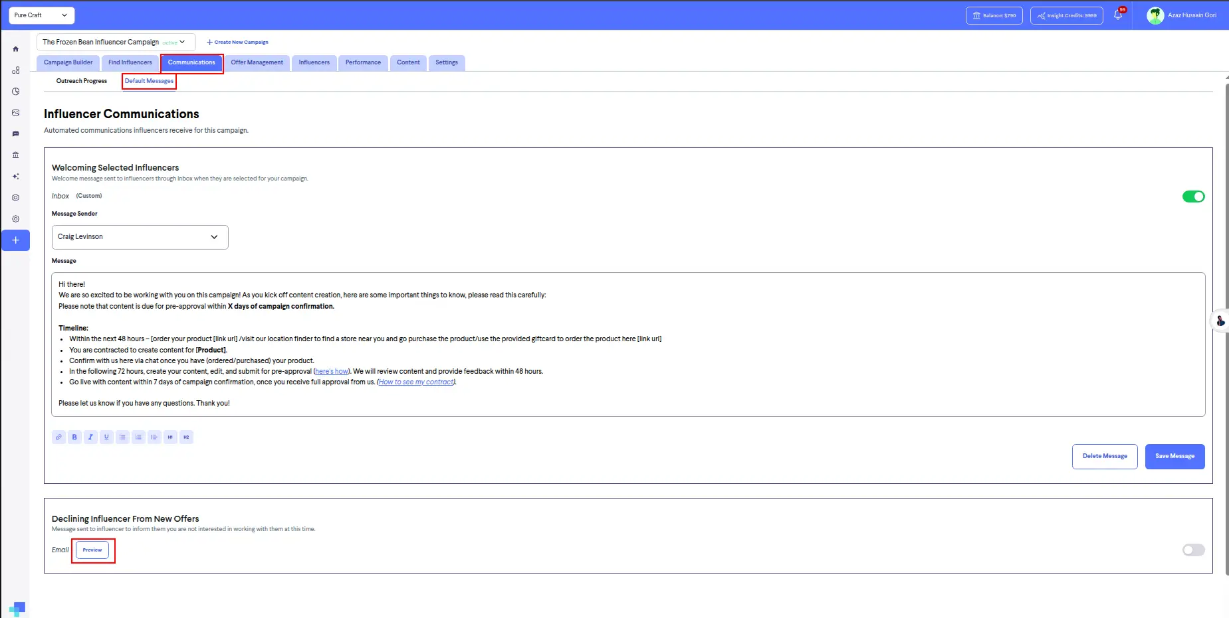Open the Content tab
The height and width of the screenshot is (618, 1229).
tap(408, 62)
